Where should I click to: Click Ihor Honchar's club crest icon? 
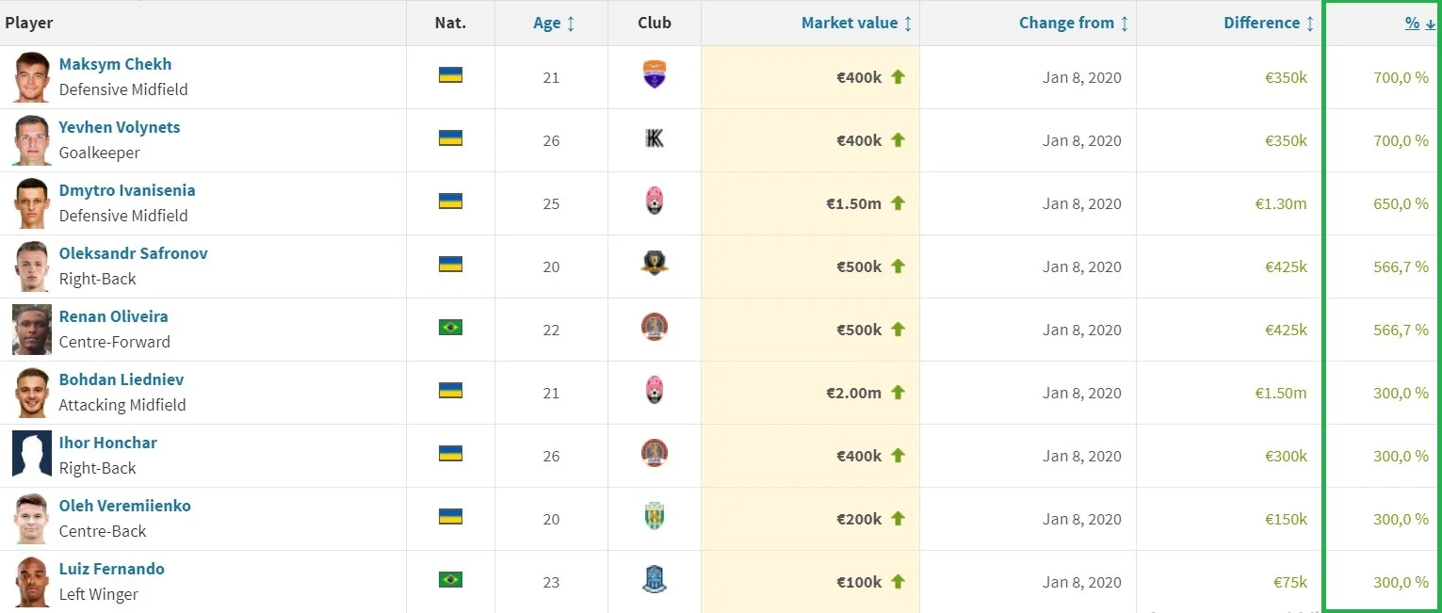coord(654,453)
